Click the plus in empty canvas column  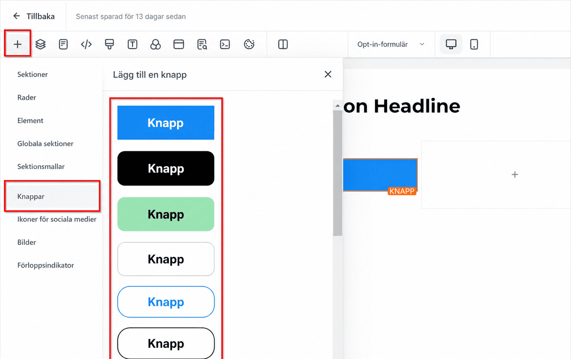pos(515,175)
